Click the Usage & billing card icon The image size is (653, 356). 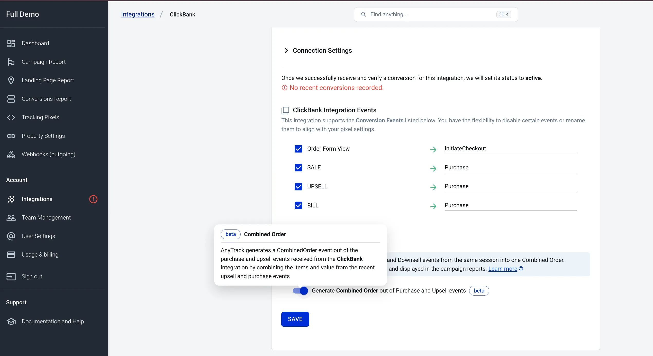coord(11,254)
